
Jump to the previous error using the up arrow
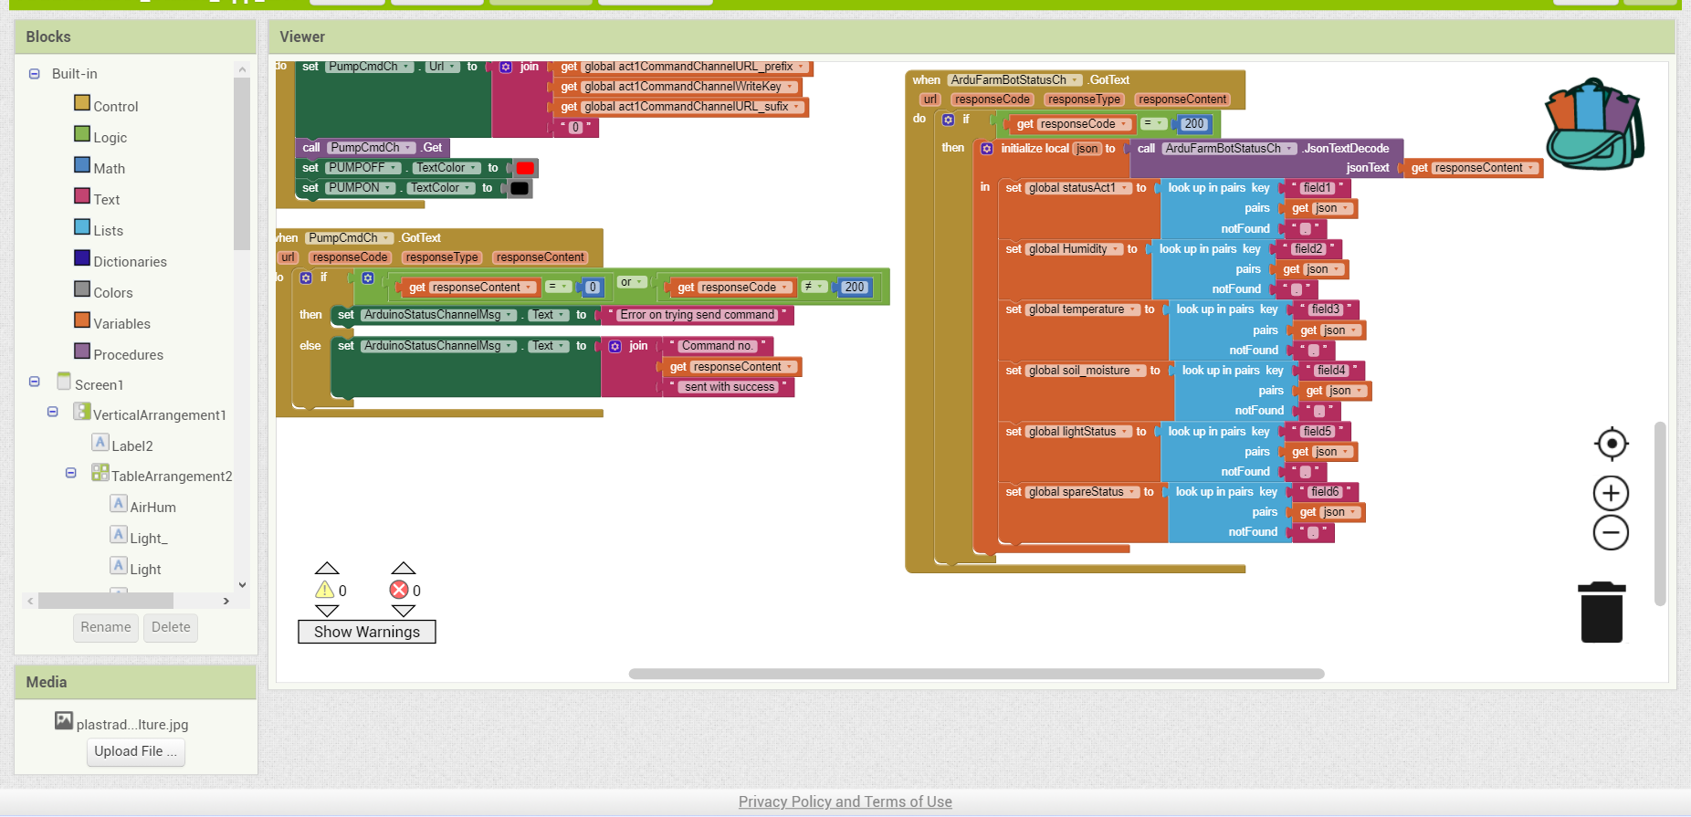coord(404,568)
